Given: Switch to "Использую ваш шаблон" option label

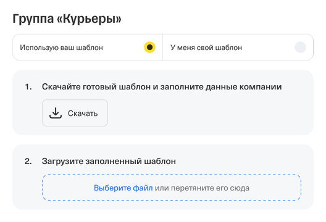Looking at the screenshot, I should click(61, 47).
